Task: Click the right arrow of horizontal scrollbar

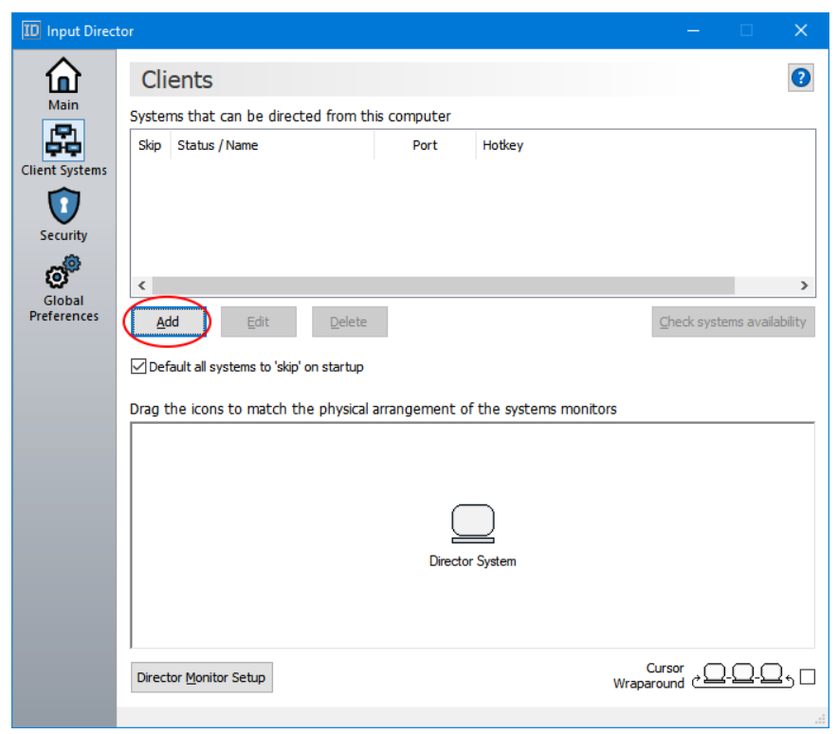Action: [x=804, y=285]
